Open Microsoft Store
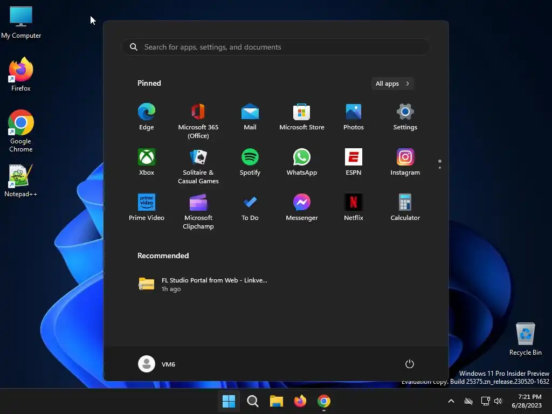 pyautogui.click(x=302, y=117)
